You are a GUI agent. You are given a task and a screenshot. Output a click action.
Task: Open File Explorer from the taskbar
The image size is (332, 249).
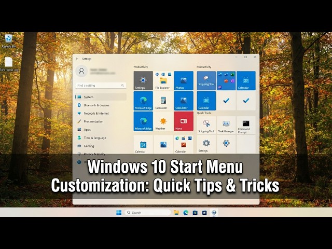pyautogui.click(x=176, y=212)
